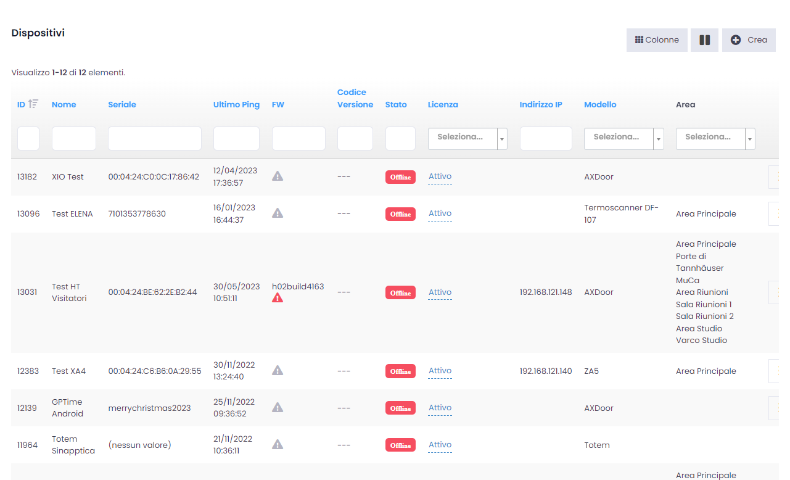
Task: Click the Seriale filter text field
Action: [155, 139]
